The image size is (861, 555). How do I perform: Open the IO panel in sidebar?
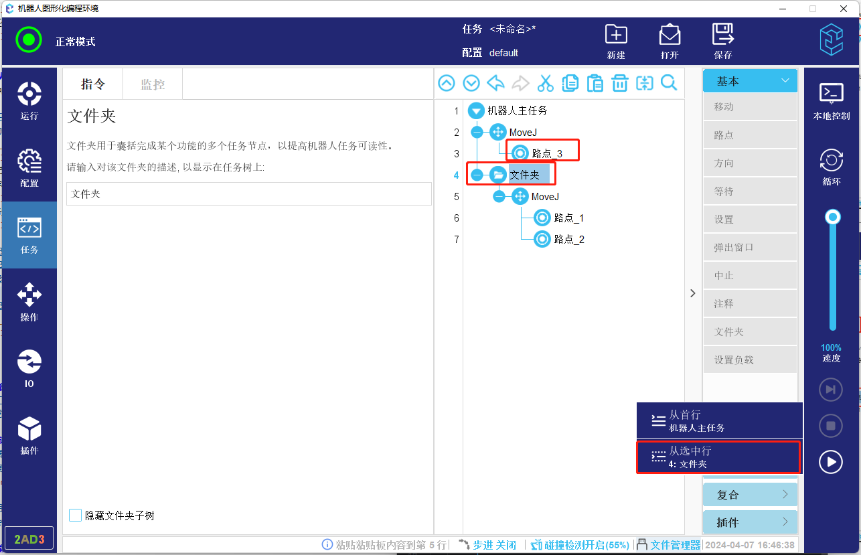pyautogui.click(x=29, y=368)
